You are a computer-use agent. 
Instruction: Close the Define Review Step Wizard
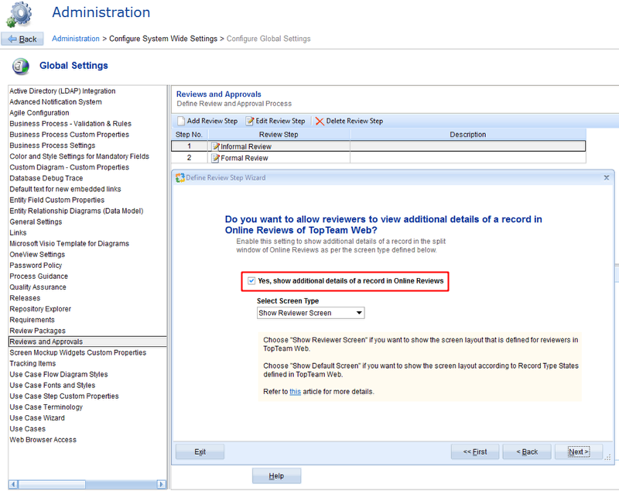606,177
